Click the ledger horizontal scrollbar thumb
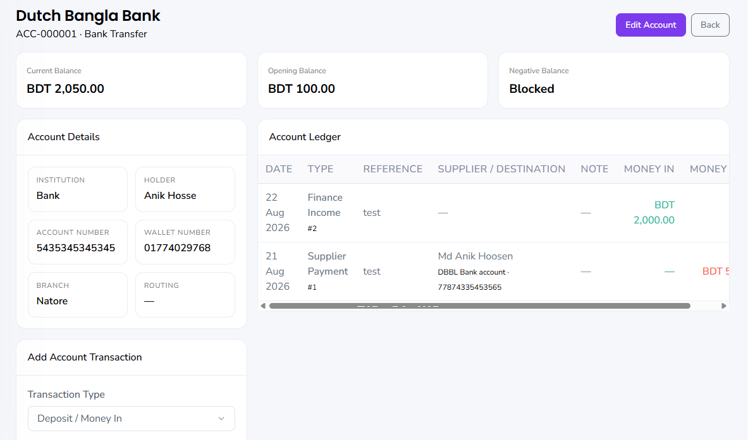The height and width of the screenshot is (440, 748). click(x=479, y=306)
